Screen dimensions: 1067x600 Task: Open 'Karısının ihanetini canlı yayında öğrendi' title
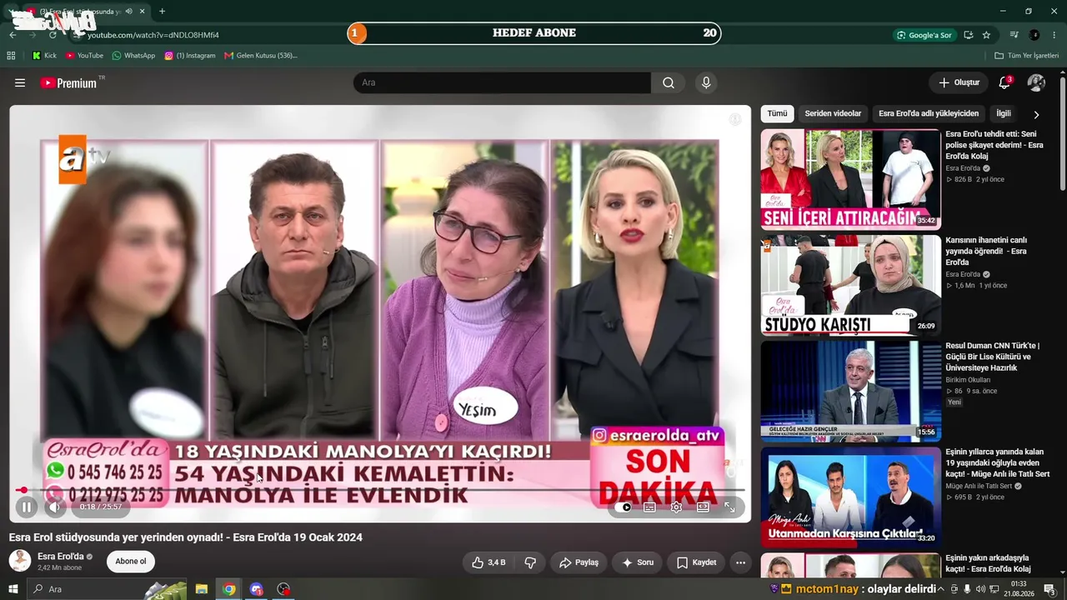point(987,251)
